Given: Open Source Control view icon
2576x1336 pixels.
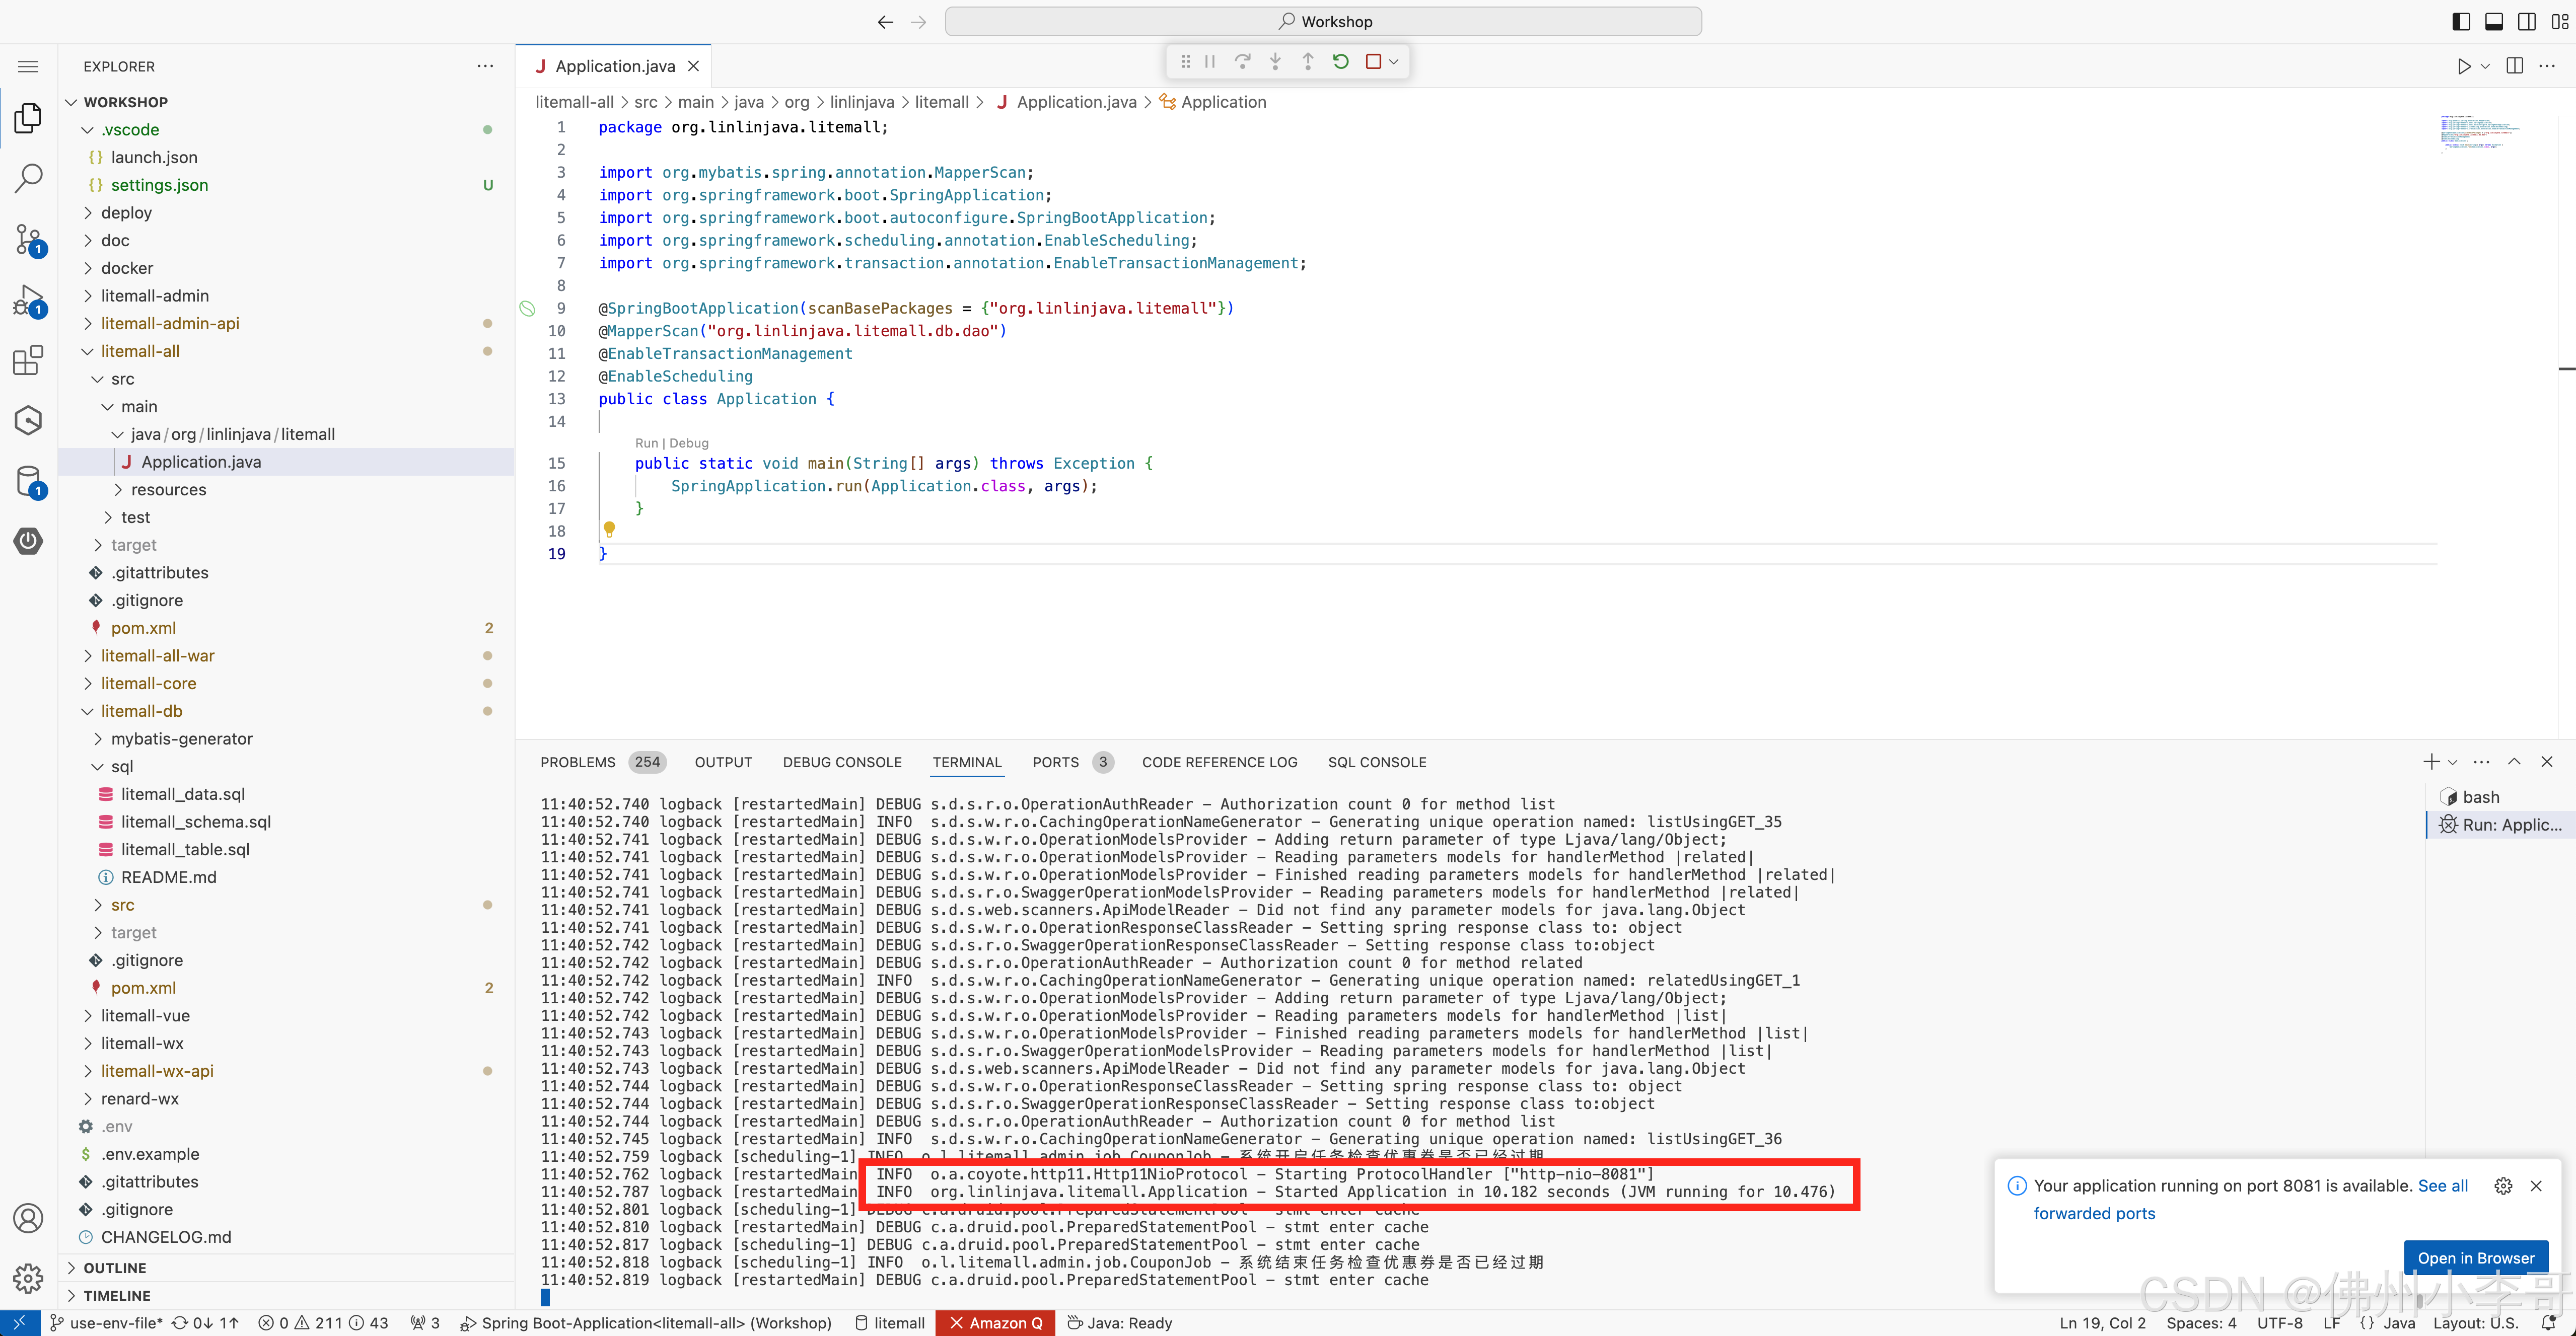Looking at the screenshot, I should (28, 239).
